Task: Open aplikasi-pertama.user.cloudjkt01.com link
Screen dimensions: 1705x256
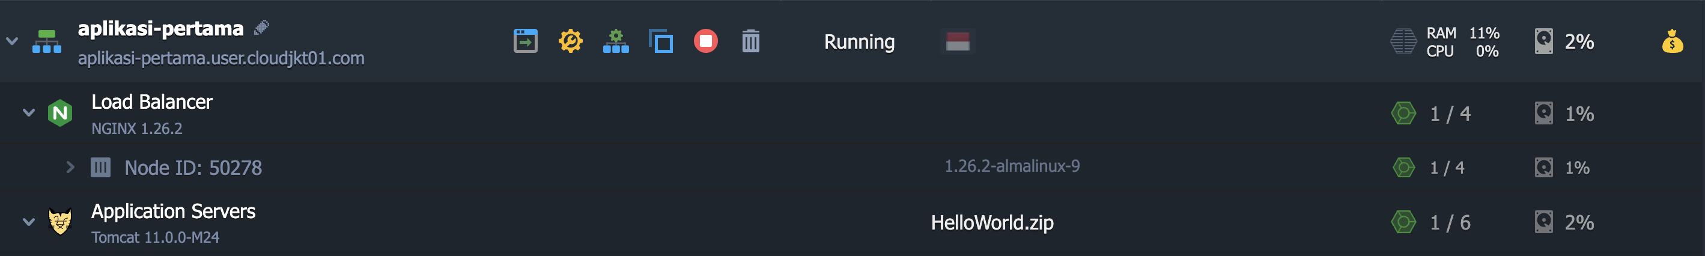Action: tap(221, 58)
